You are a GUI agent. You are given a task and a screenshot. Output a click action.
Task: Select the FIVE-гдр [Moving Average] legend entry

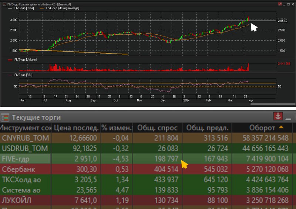coord(60,8)
